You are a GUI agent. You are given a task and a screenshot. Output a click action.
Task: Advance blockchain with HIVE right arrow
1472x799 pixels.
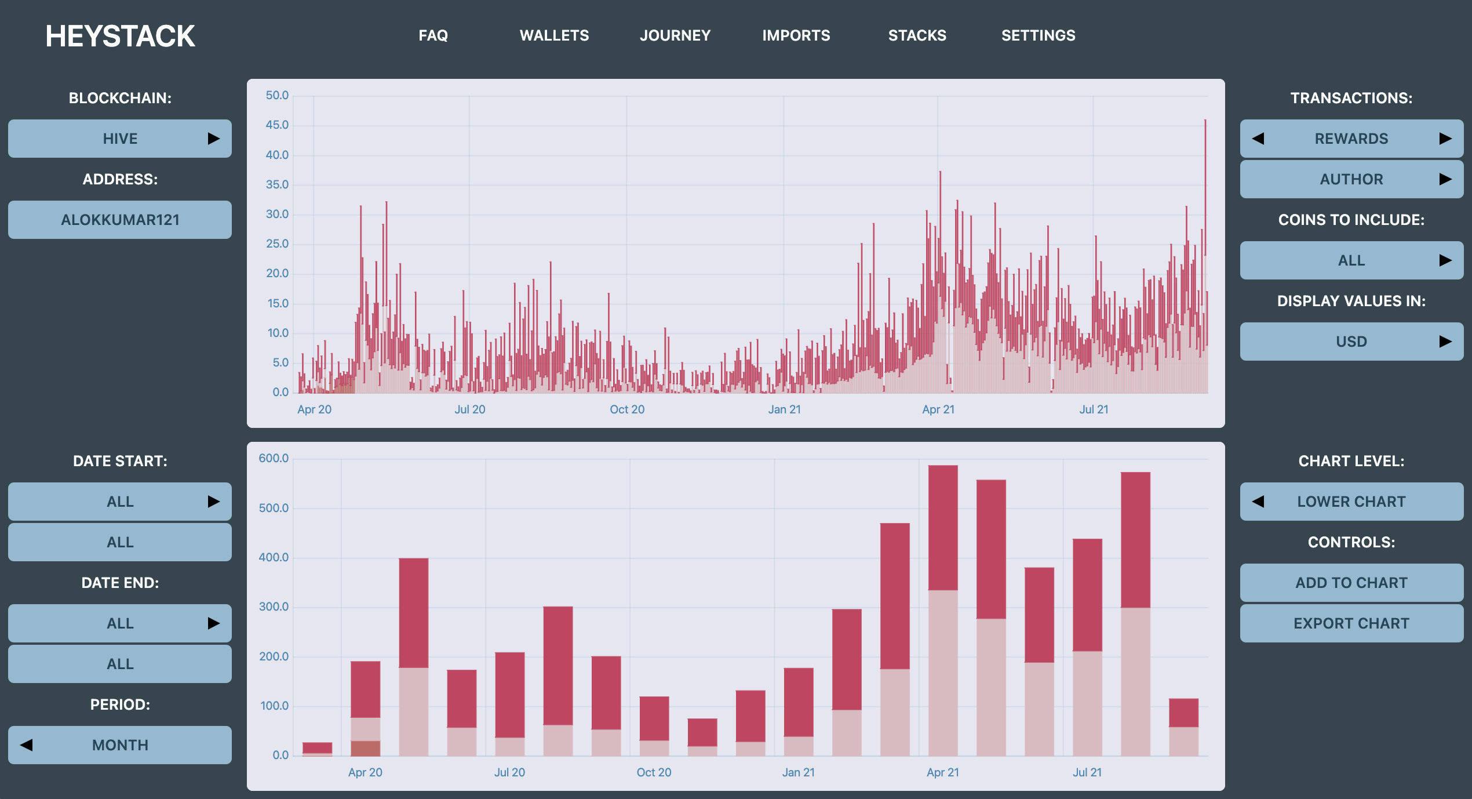pyautogui.click(x=214, y=139)
